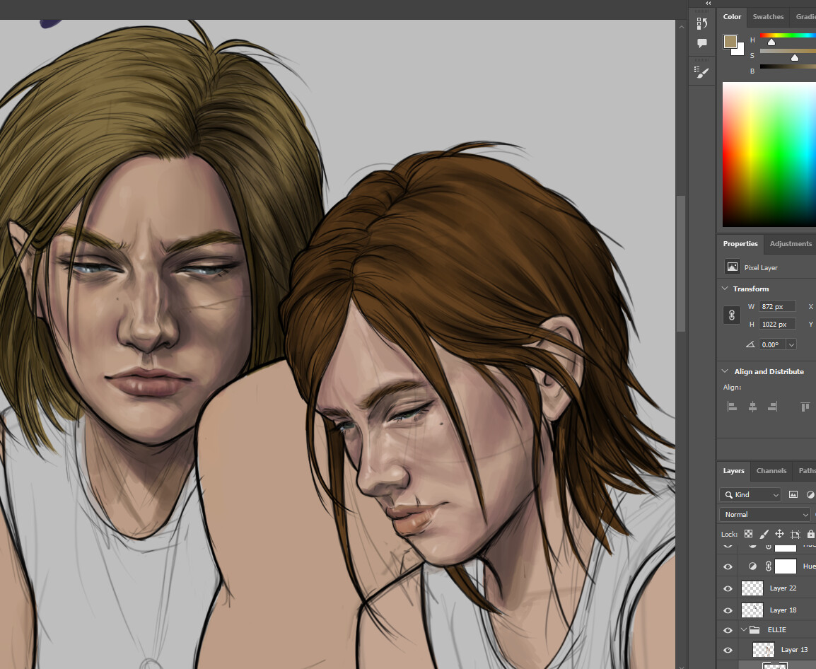Click the background color swatch
816x669 pixels.
click(740, 51)
